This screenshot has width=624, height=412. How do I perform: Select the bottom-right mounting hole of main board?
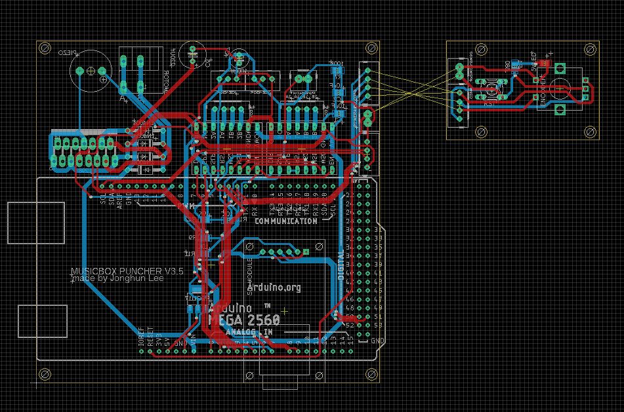(371, 374)
